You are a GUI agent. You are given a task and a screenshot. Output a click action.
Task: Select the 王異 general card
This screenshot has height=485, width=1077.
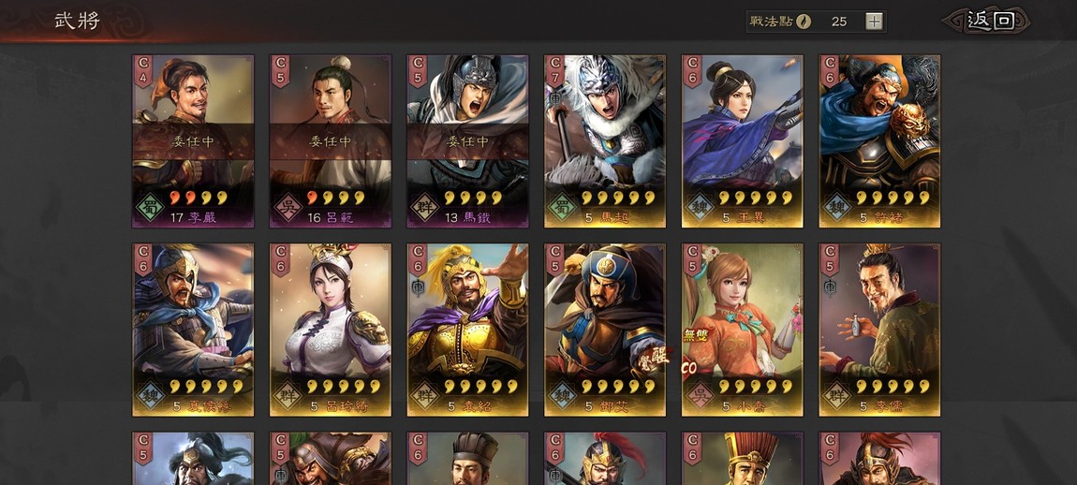(x=743, y=140)
